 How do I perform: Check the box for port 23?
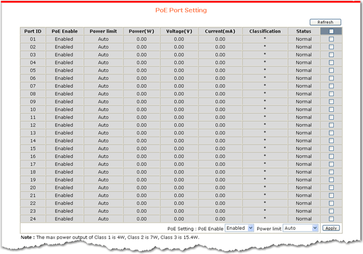(332, 211)
